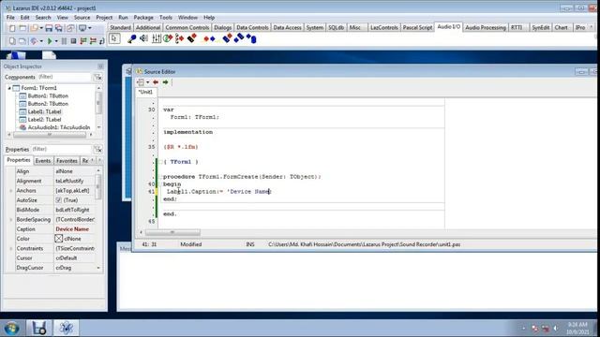Toggle the AutoSize True checkbox
This screenshot has width=600, height=337.
click(58, 200)
